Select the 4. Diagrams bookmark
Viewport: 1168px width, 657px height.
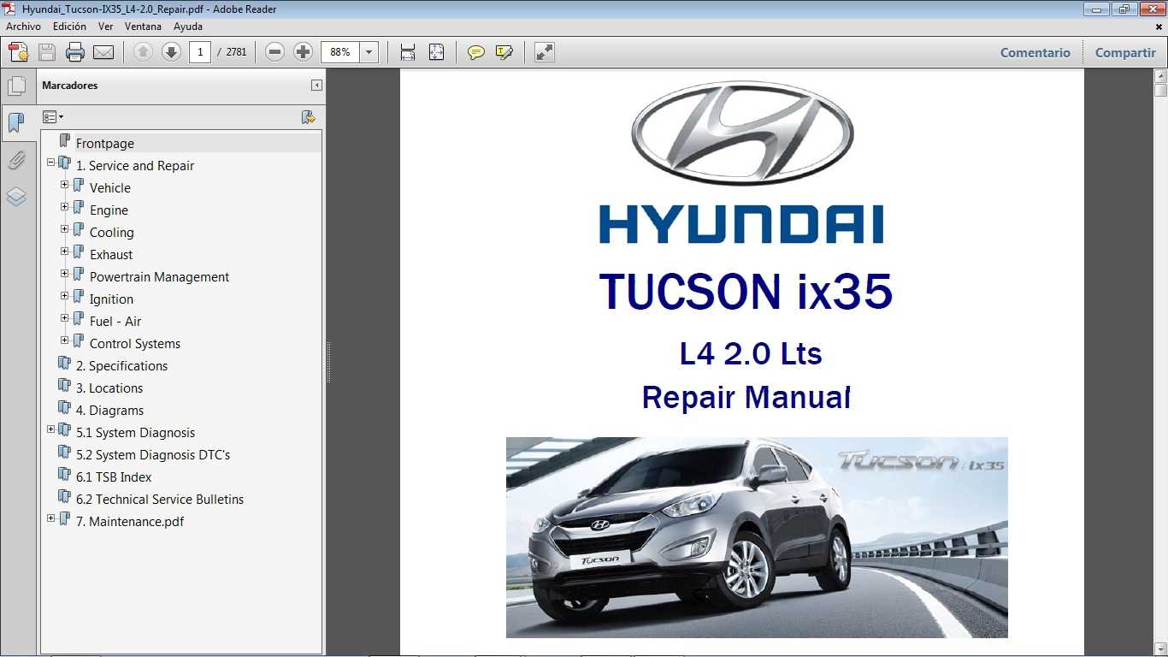(109, 411)
